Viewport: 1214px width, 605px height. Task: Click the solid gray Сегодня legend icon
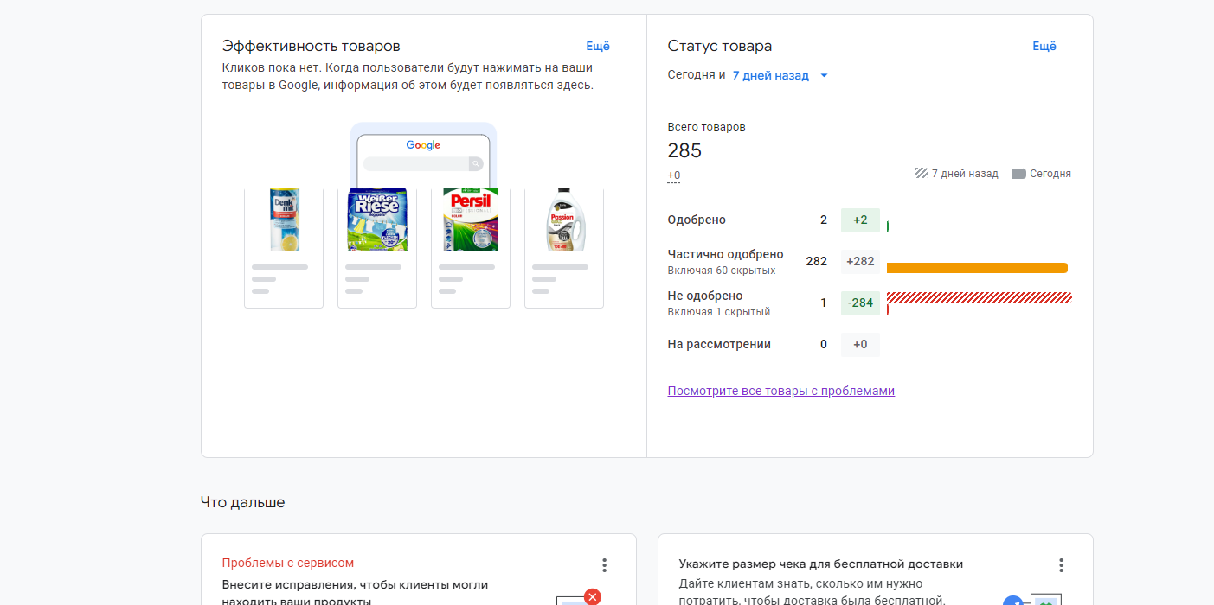pyautogui.click(x=1018, y=174)
